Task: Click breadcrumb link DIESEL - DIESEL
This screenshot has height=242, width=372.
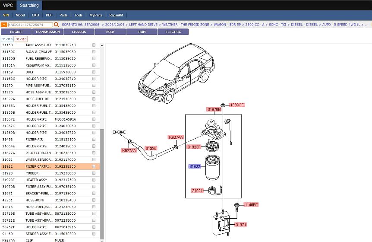Action: pos(304,25)
